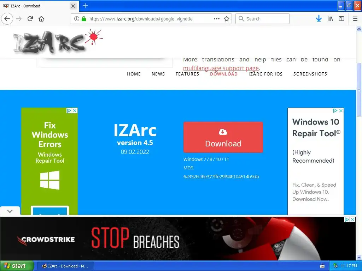This screenshot has width=362, height=271.
Task: Select IZArc - Download taskbar button
Action: pos(65,266)
